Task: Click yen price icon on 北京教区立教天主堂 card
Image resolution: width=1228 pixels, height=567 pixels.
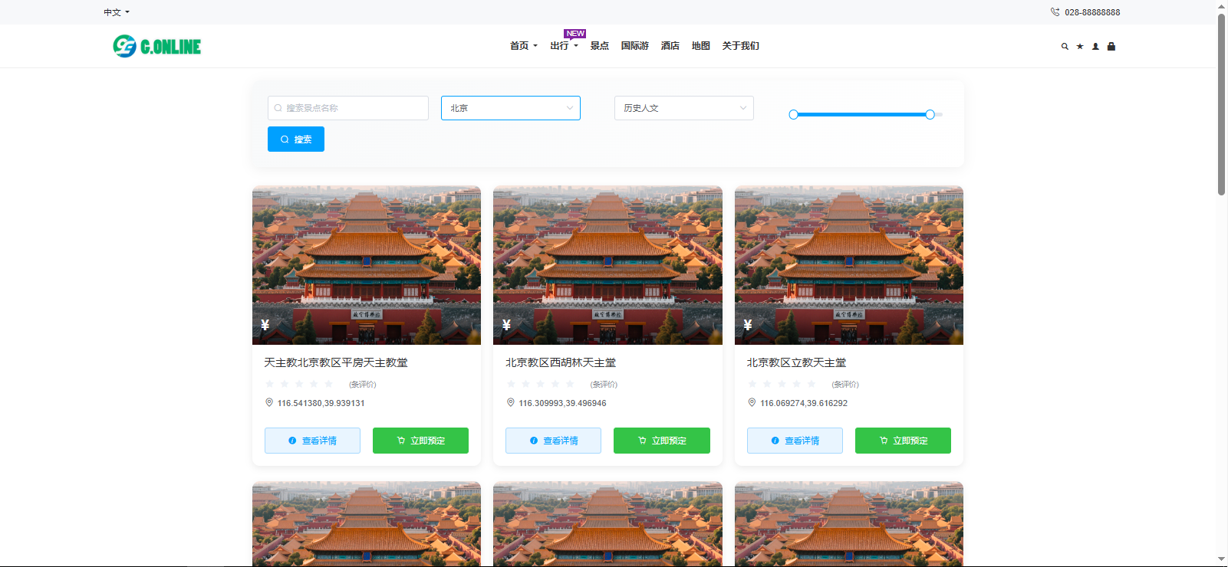Action: (747, 325)
